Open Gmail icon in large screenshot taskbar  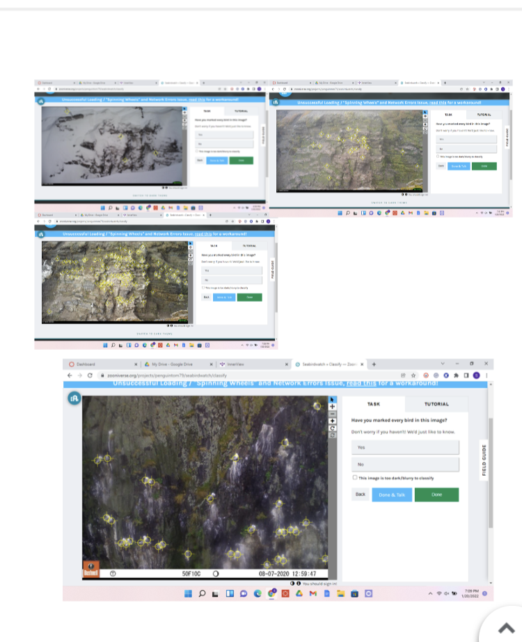(x=313, y=594)
